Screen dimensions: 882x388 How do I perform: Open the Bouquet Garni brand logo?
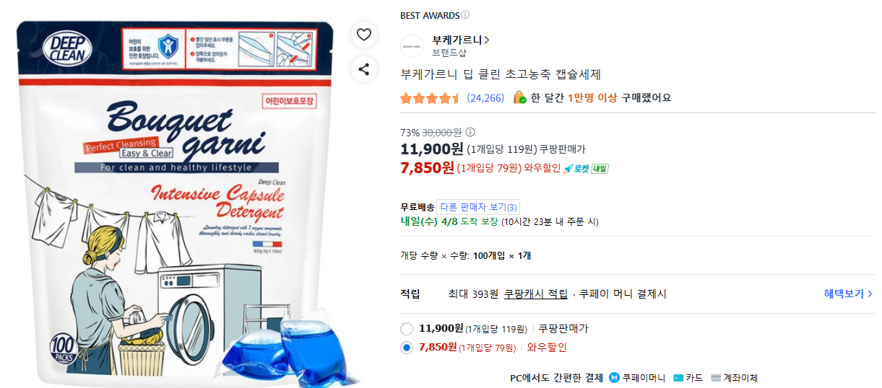412,46
